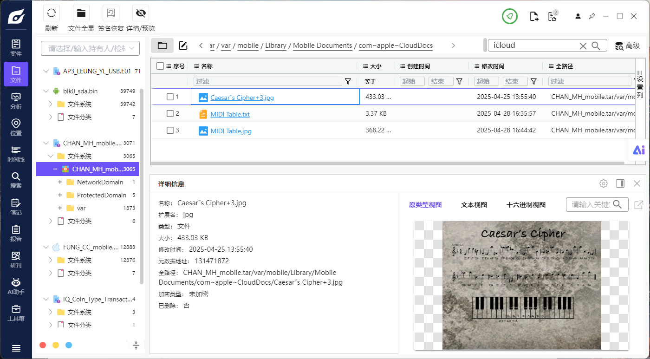This screenshot has height=359, width=650.
Task: Collapse the FUNG_CC_mobile evidence node
Action: pyautogui.click(x=45, y=247)
